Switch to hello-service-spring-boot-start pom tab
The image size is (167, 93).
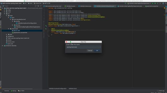(x=53, y=6)
